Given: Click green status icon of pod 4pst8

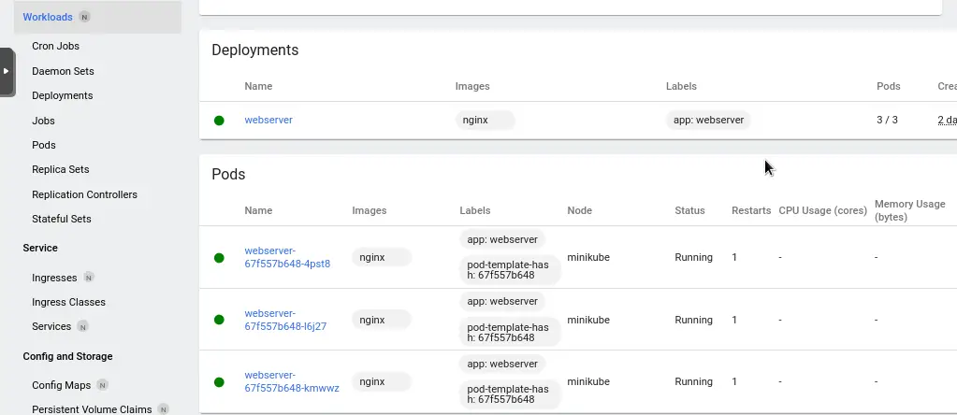Looking at the screenshot, I should click(219, 258).
